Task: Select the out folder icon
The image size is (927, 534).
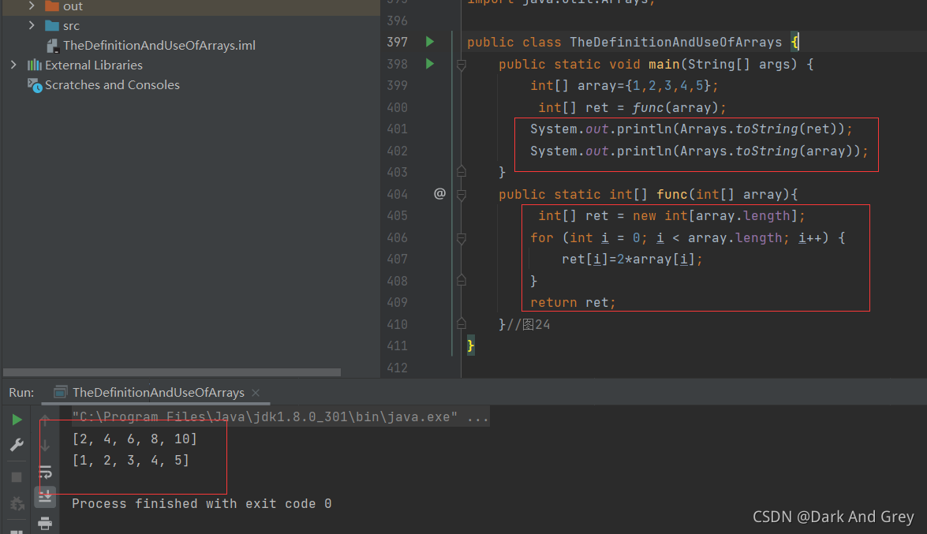Action: pos(52,6)
